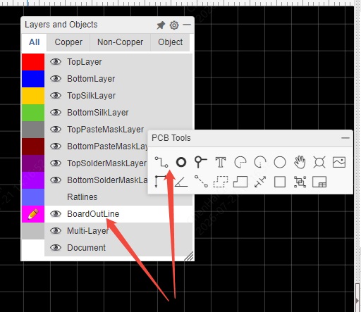
Task: Click the Group/Ungroup tool
Action: tap(300, 182)
